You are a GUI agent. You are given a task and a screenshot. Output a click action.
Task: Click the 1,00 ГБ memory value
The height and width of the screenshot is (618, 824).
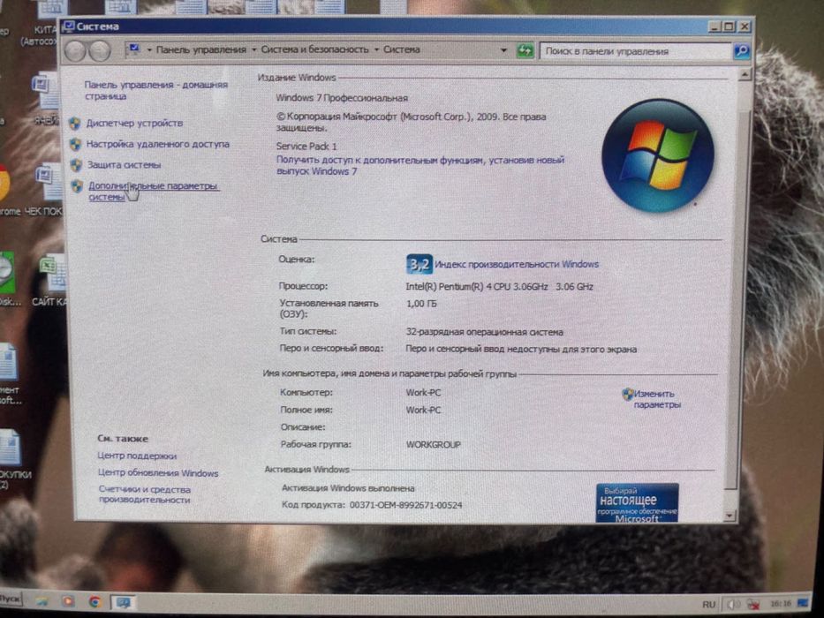[421, 304]
